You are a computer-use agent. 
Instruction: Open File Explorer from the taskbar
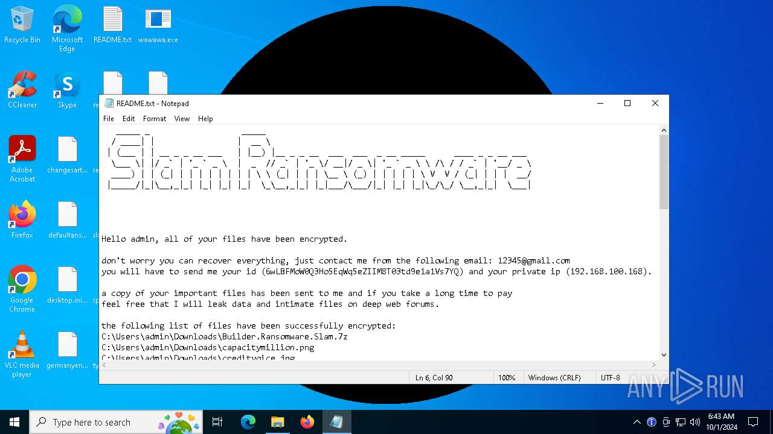(x=277, y=422)
